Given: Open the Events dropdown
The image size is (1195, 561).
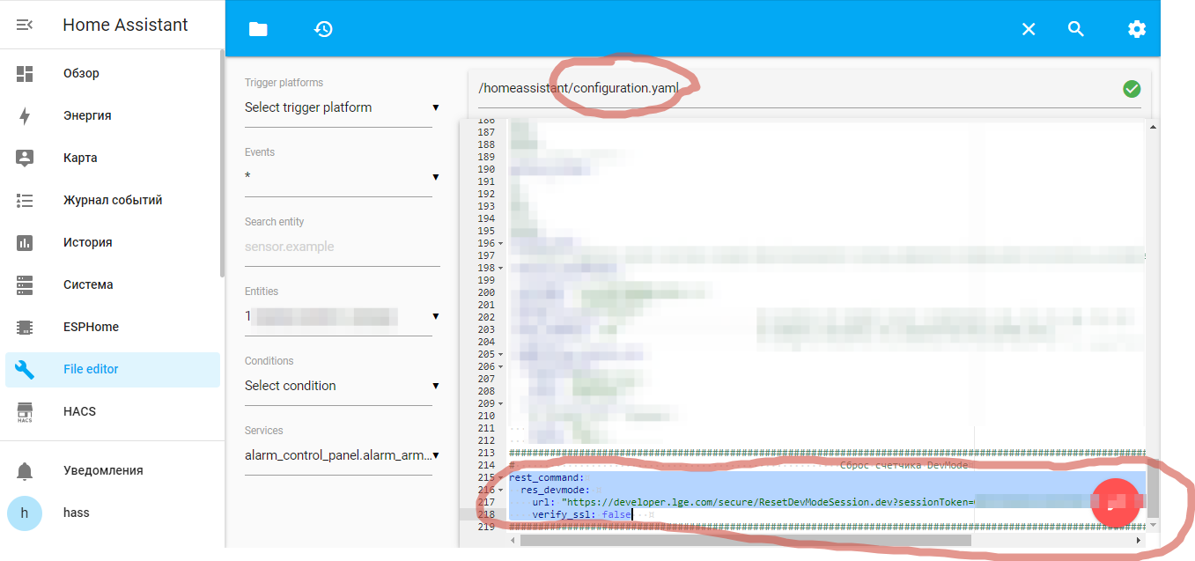Looking at the screenshot, I should point(342,177).
